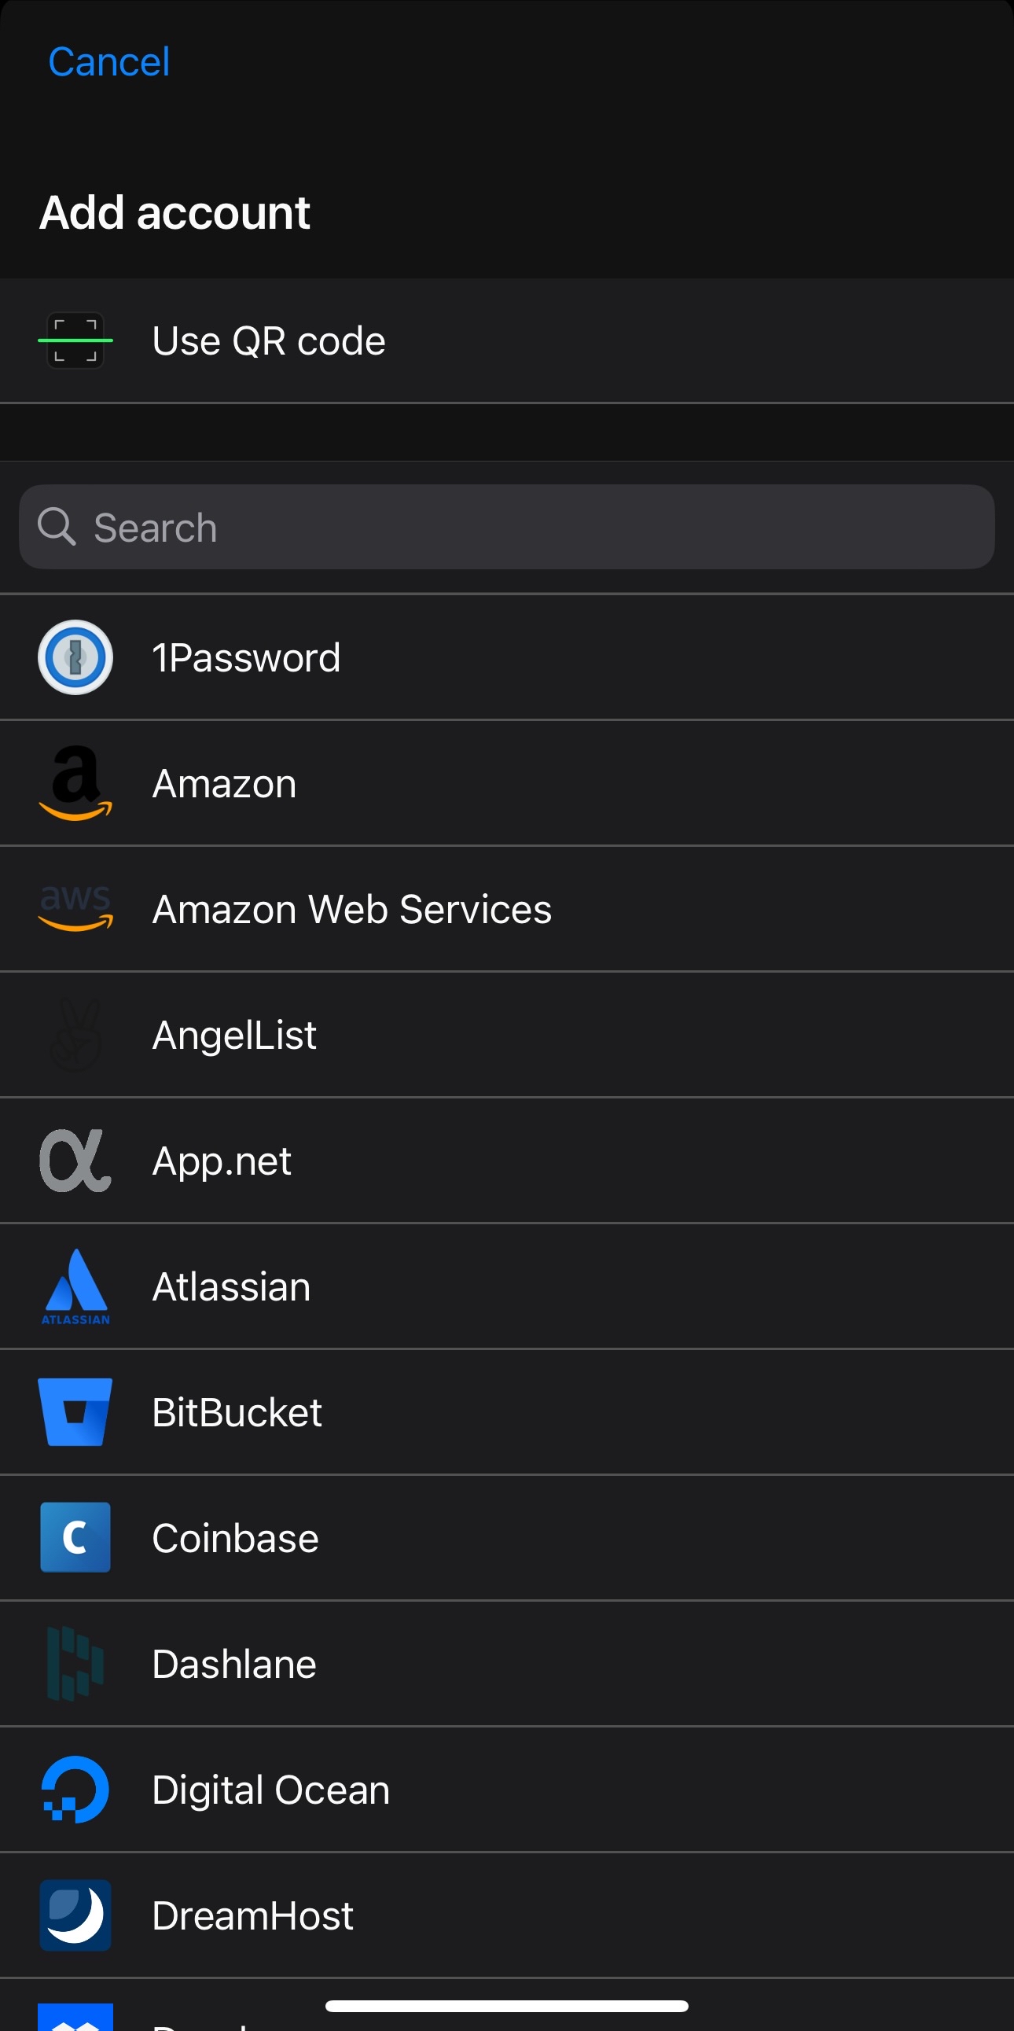
Task: Tap the BitBucket bucket icon
Action: (75, 1411)
